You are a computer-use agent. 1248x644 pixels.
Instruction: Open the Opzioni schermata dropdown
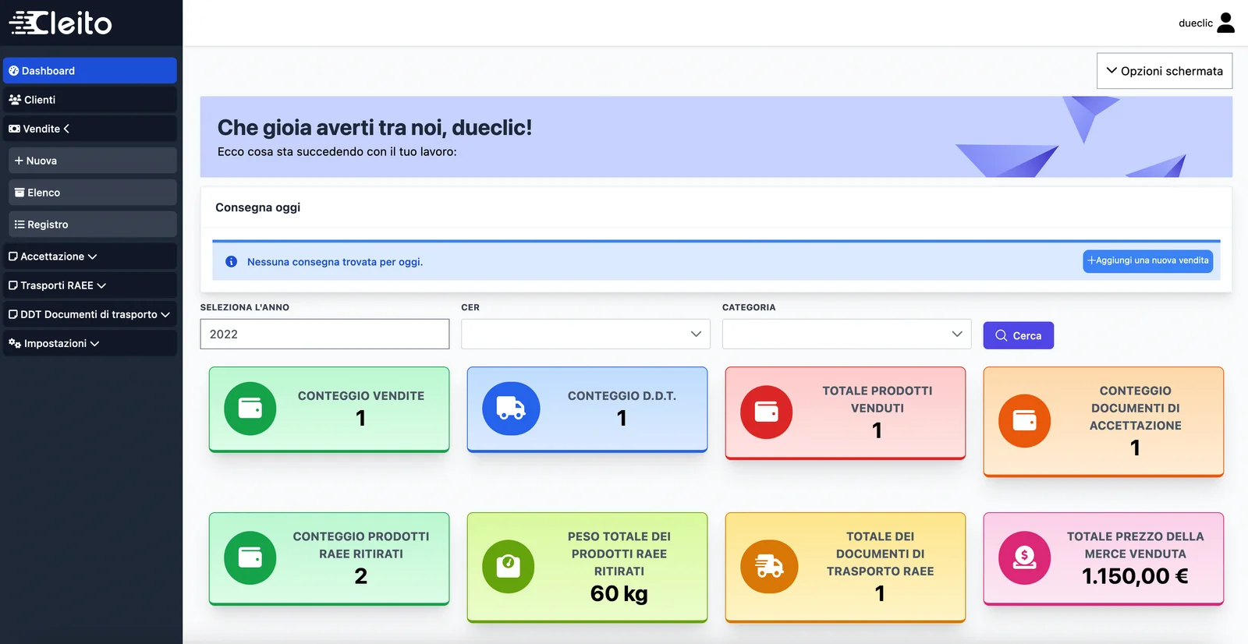tap(1165, 71)
